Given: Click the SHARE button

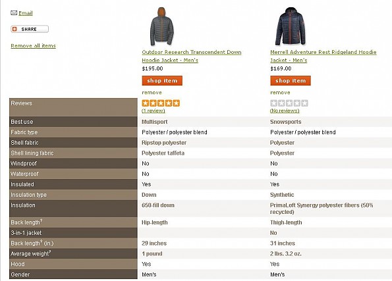Looking at the screenshot, I should click(x=30, y=29).
